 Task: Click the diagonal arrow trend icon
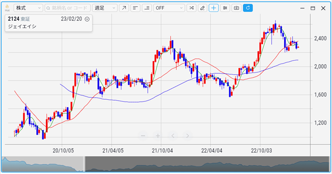pyautogui.click(x=124, y=8)
